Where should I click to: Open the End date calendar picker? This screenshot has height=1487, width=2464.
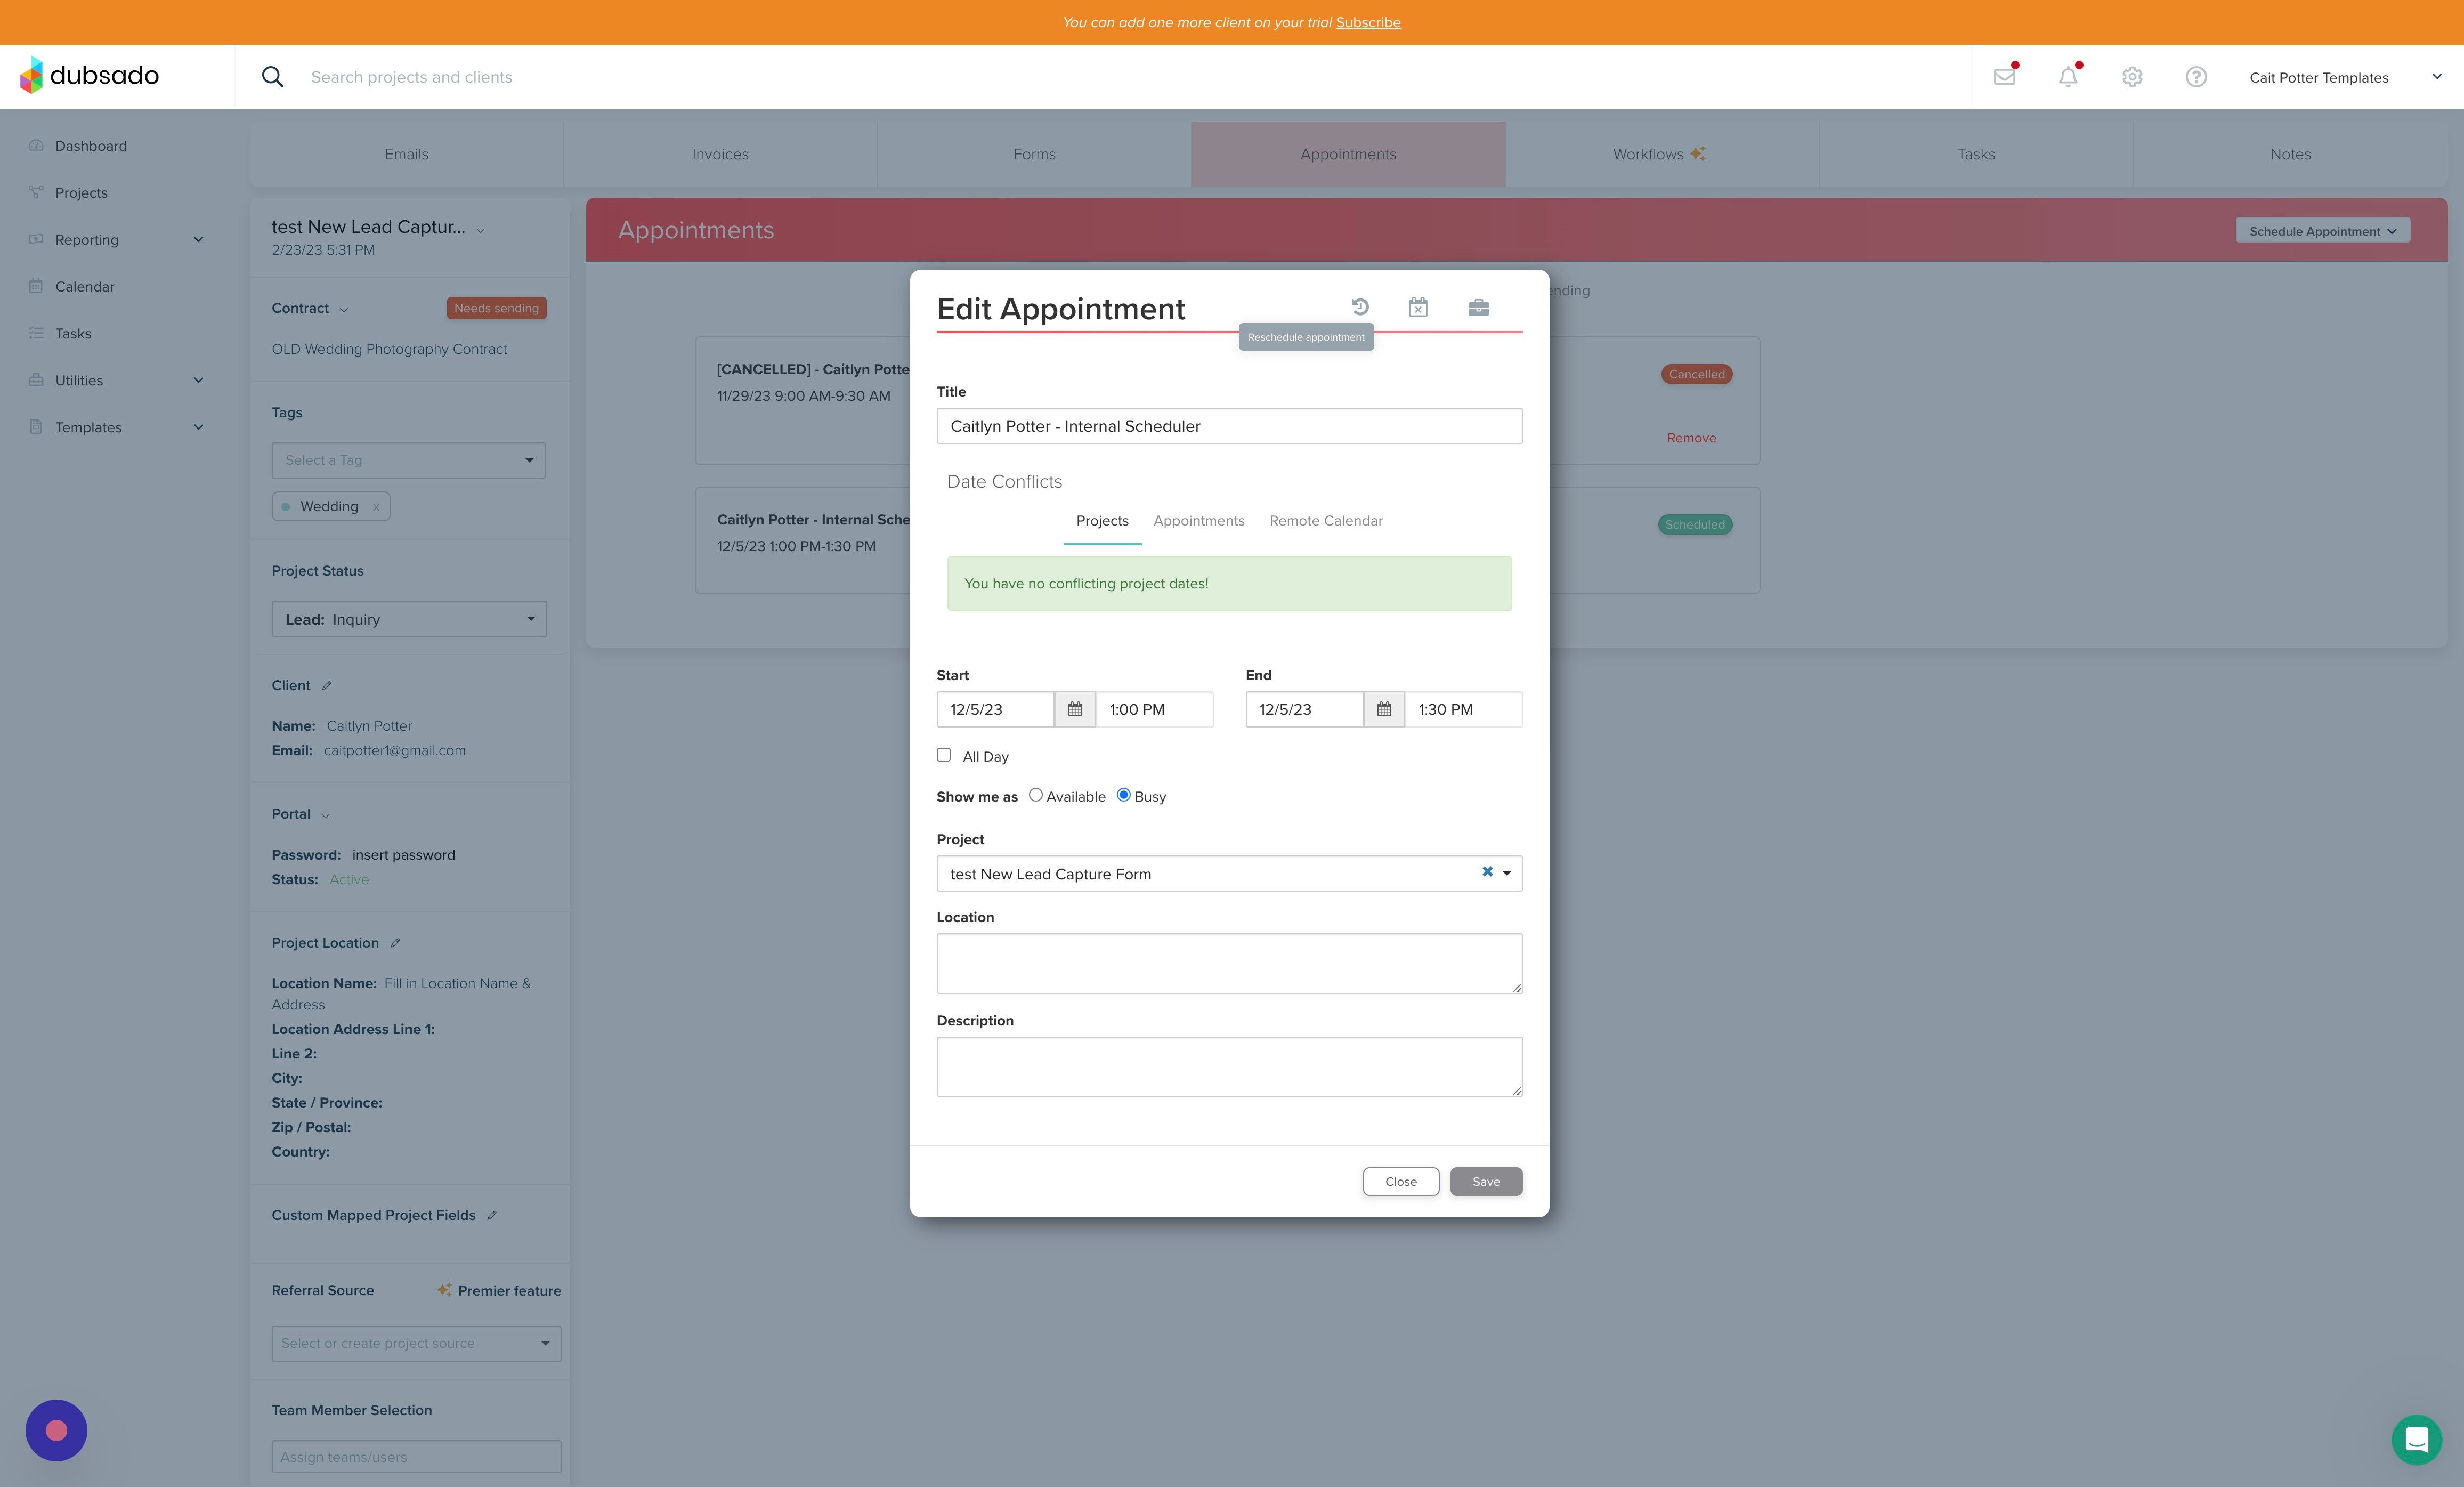click(x=1384, y=709)
